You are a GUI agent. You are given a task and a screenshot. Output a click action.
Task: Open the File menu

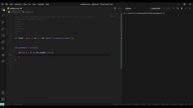coord(7,4)
